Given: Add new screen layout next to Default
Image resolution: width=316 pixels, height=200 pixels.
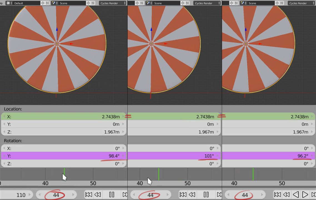Looking at the screenshot, I should (43, 3).
